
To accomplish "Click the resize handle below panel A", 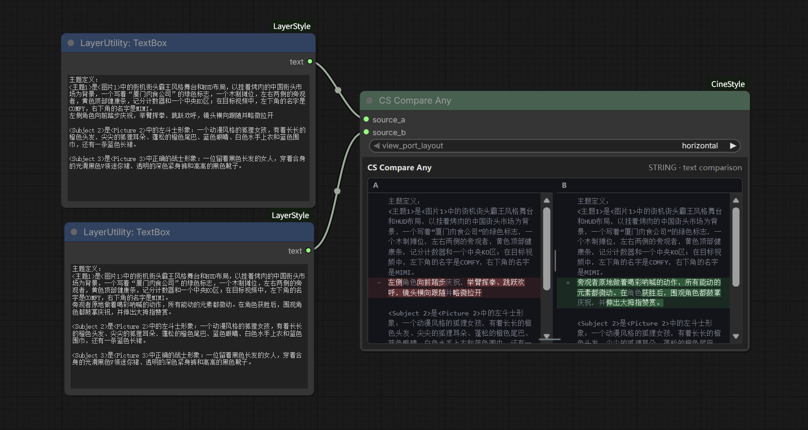I will point(550,339).
